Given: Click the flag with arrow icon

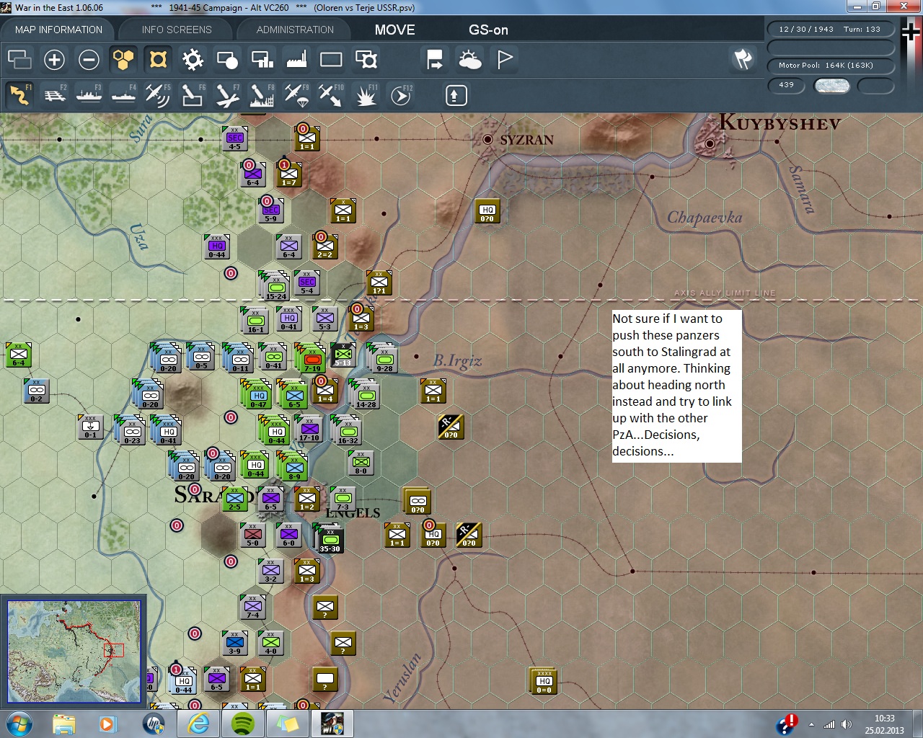Looking at the screenshot, I should tap(435, 59).
